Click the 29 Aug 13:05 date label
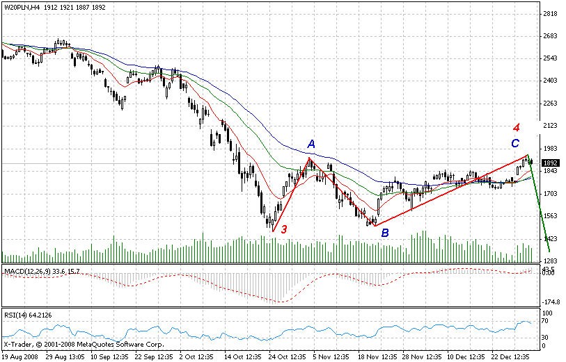The width and height of the screenshot is (566, 362). (x=65, y=357)
